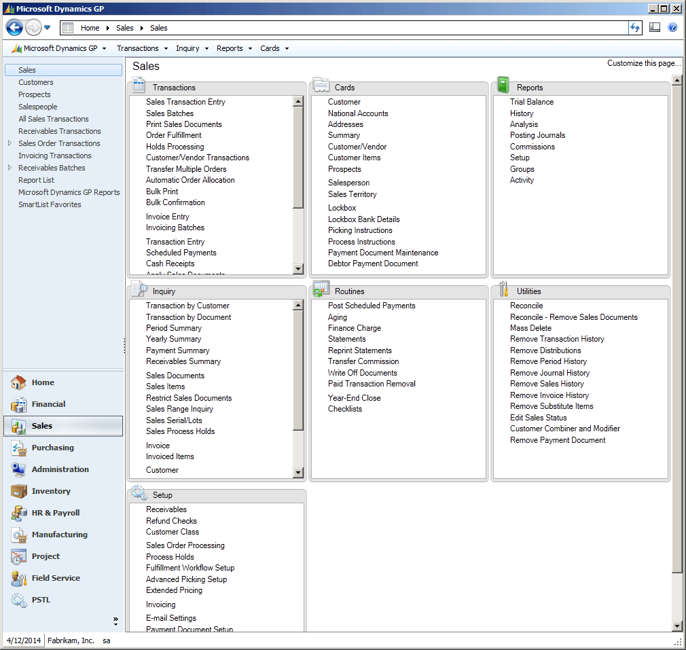
Task: Click the 4/12/2014 date in status bar
Action: pos(24,640)
